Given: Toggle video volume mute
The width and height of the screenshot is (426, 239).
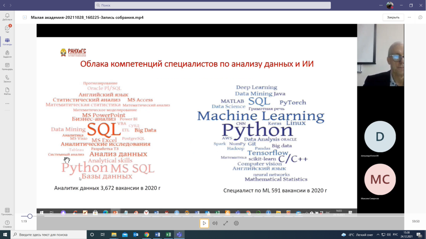Looking at the screenshot, I should click(215, 223).
